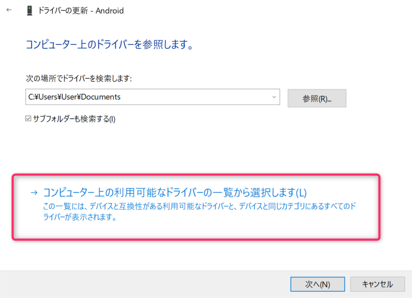Screen dimensions: 412x298
Task: Click the description この一覧には、デバイスと互換性がある text
Action: pos(199,211)
